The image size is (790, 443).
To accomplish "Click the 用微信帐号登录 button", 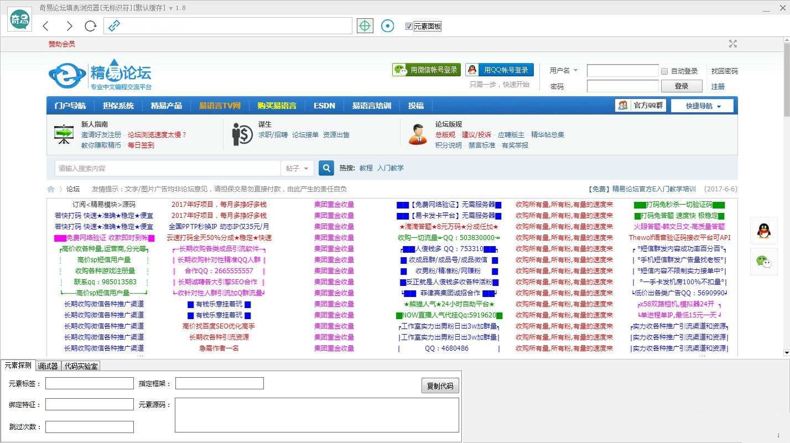I will [427, 70].
